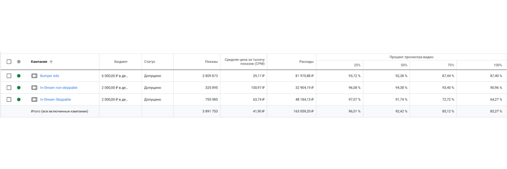Sort by the Показы column header
Screen dimensions: 507x169
211,62
